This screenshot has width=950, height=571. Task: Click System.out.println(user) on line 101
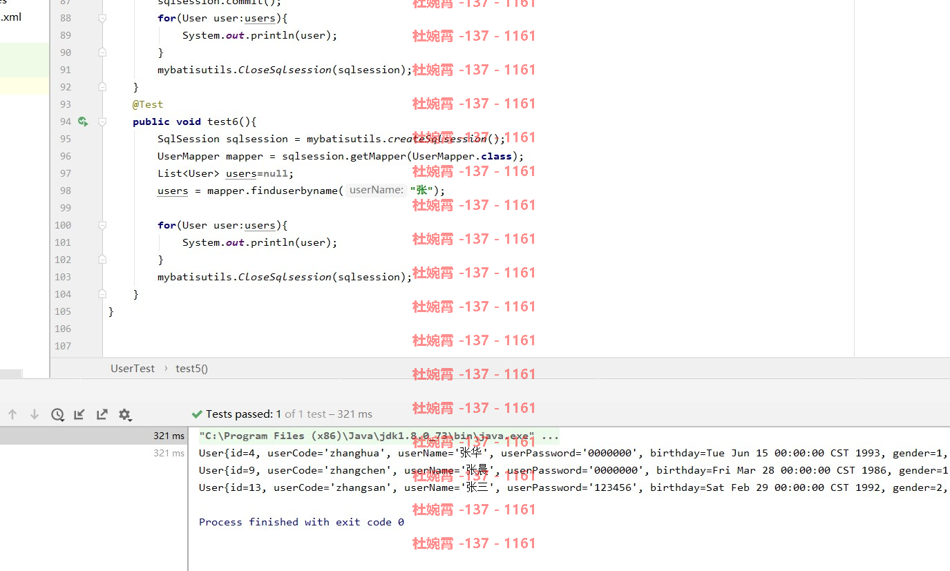click(260, 242)
